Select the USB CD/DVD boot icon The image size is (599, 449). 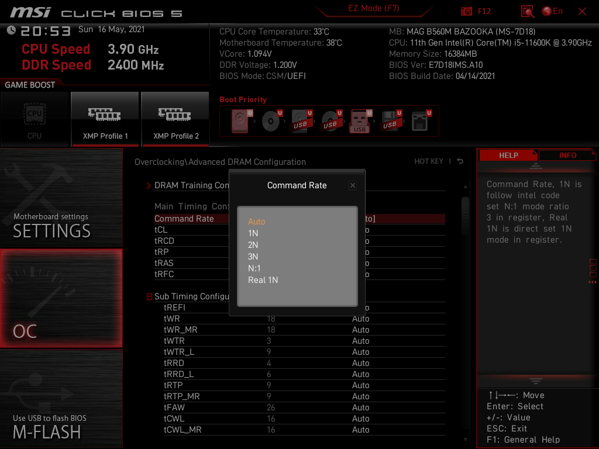(x=331, y=121)
